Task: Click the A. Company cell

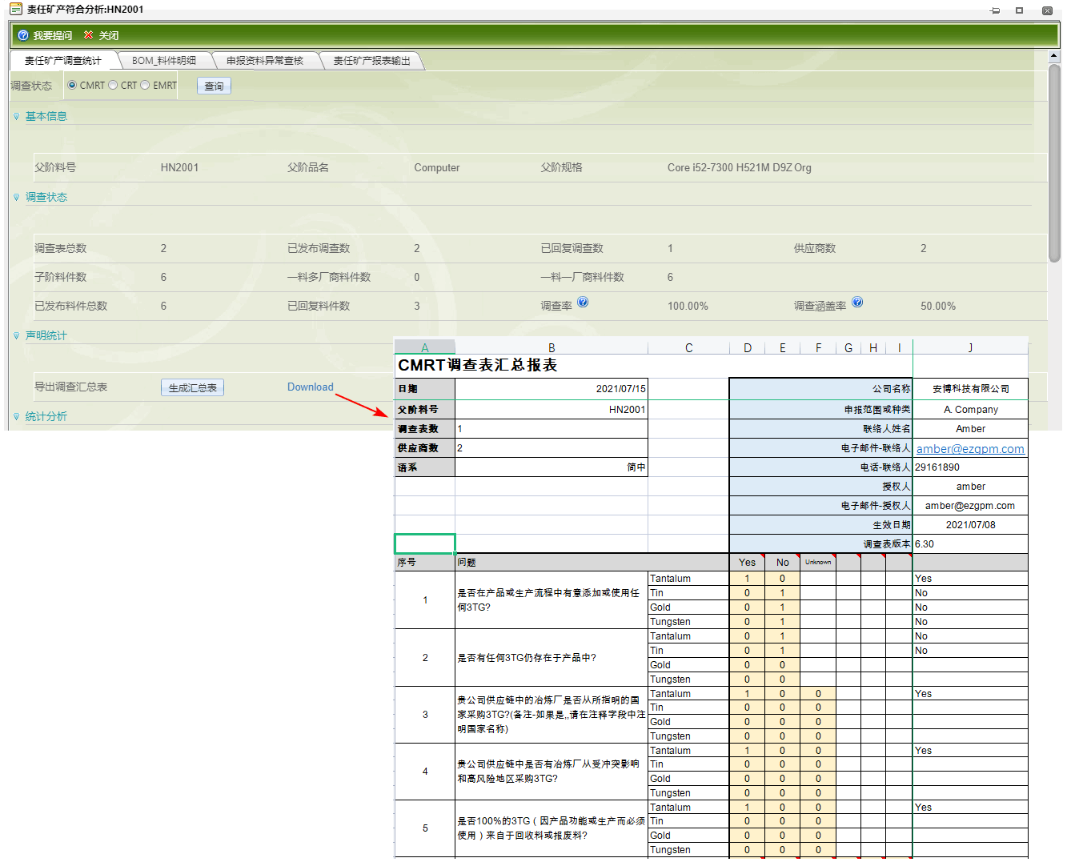Action: pos(970,409)
